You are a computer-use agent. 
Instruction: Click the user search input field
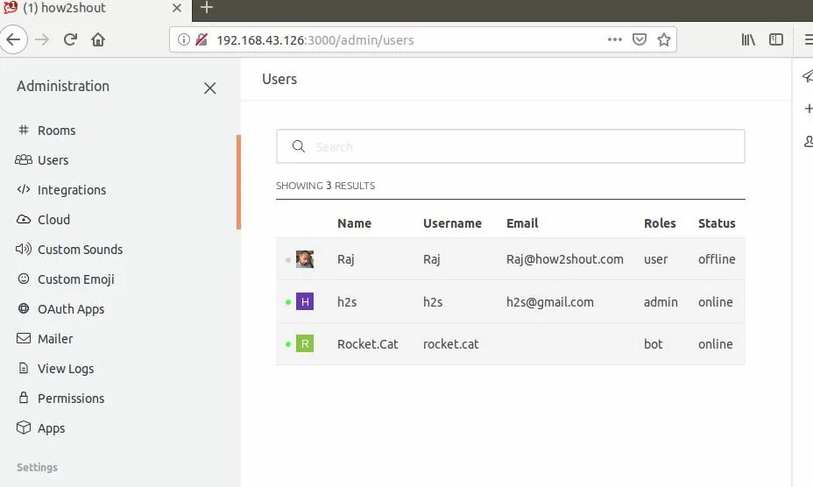point(510,146)
